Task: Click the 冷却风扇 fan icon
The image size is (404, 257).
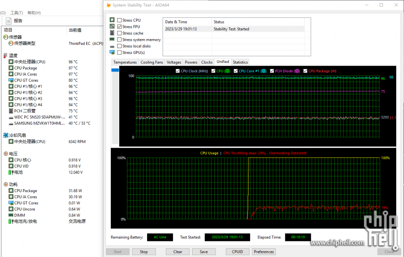Action: pyautogui.click(x=6, y=135)
